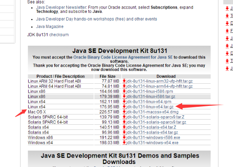Screen dimensions: 233x167
Task: Click download icon beside jdk-8u131-linux-i586.rpm
Action: pos(124,91)
